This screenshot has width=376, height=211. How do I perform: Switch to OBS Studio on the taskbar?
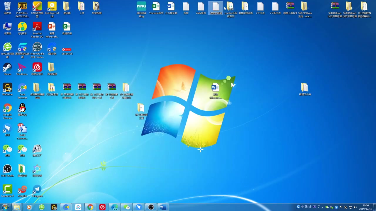(x=151, y=207)
